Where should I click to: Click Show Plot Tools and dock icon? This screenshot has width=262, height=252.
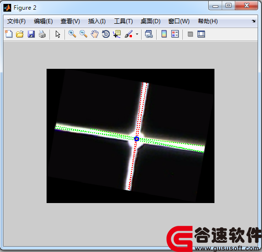click(x=201, y=34)
